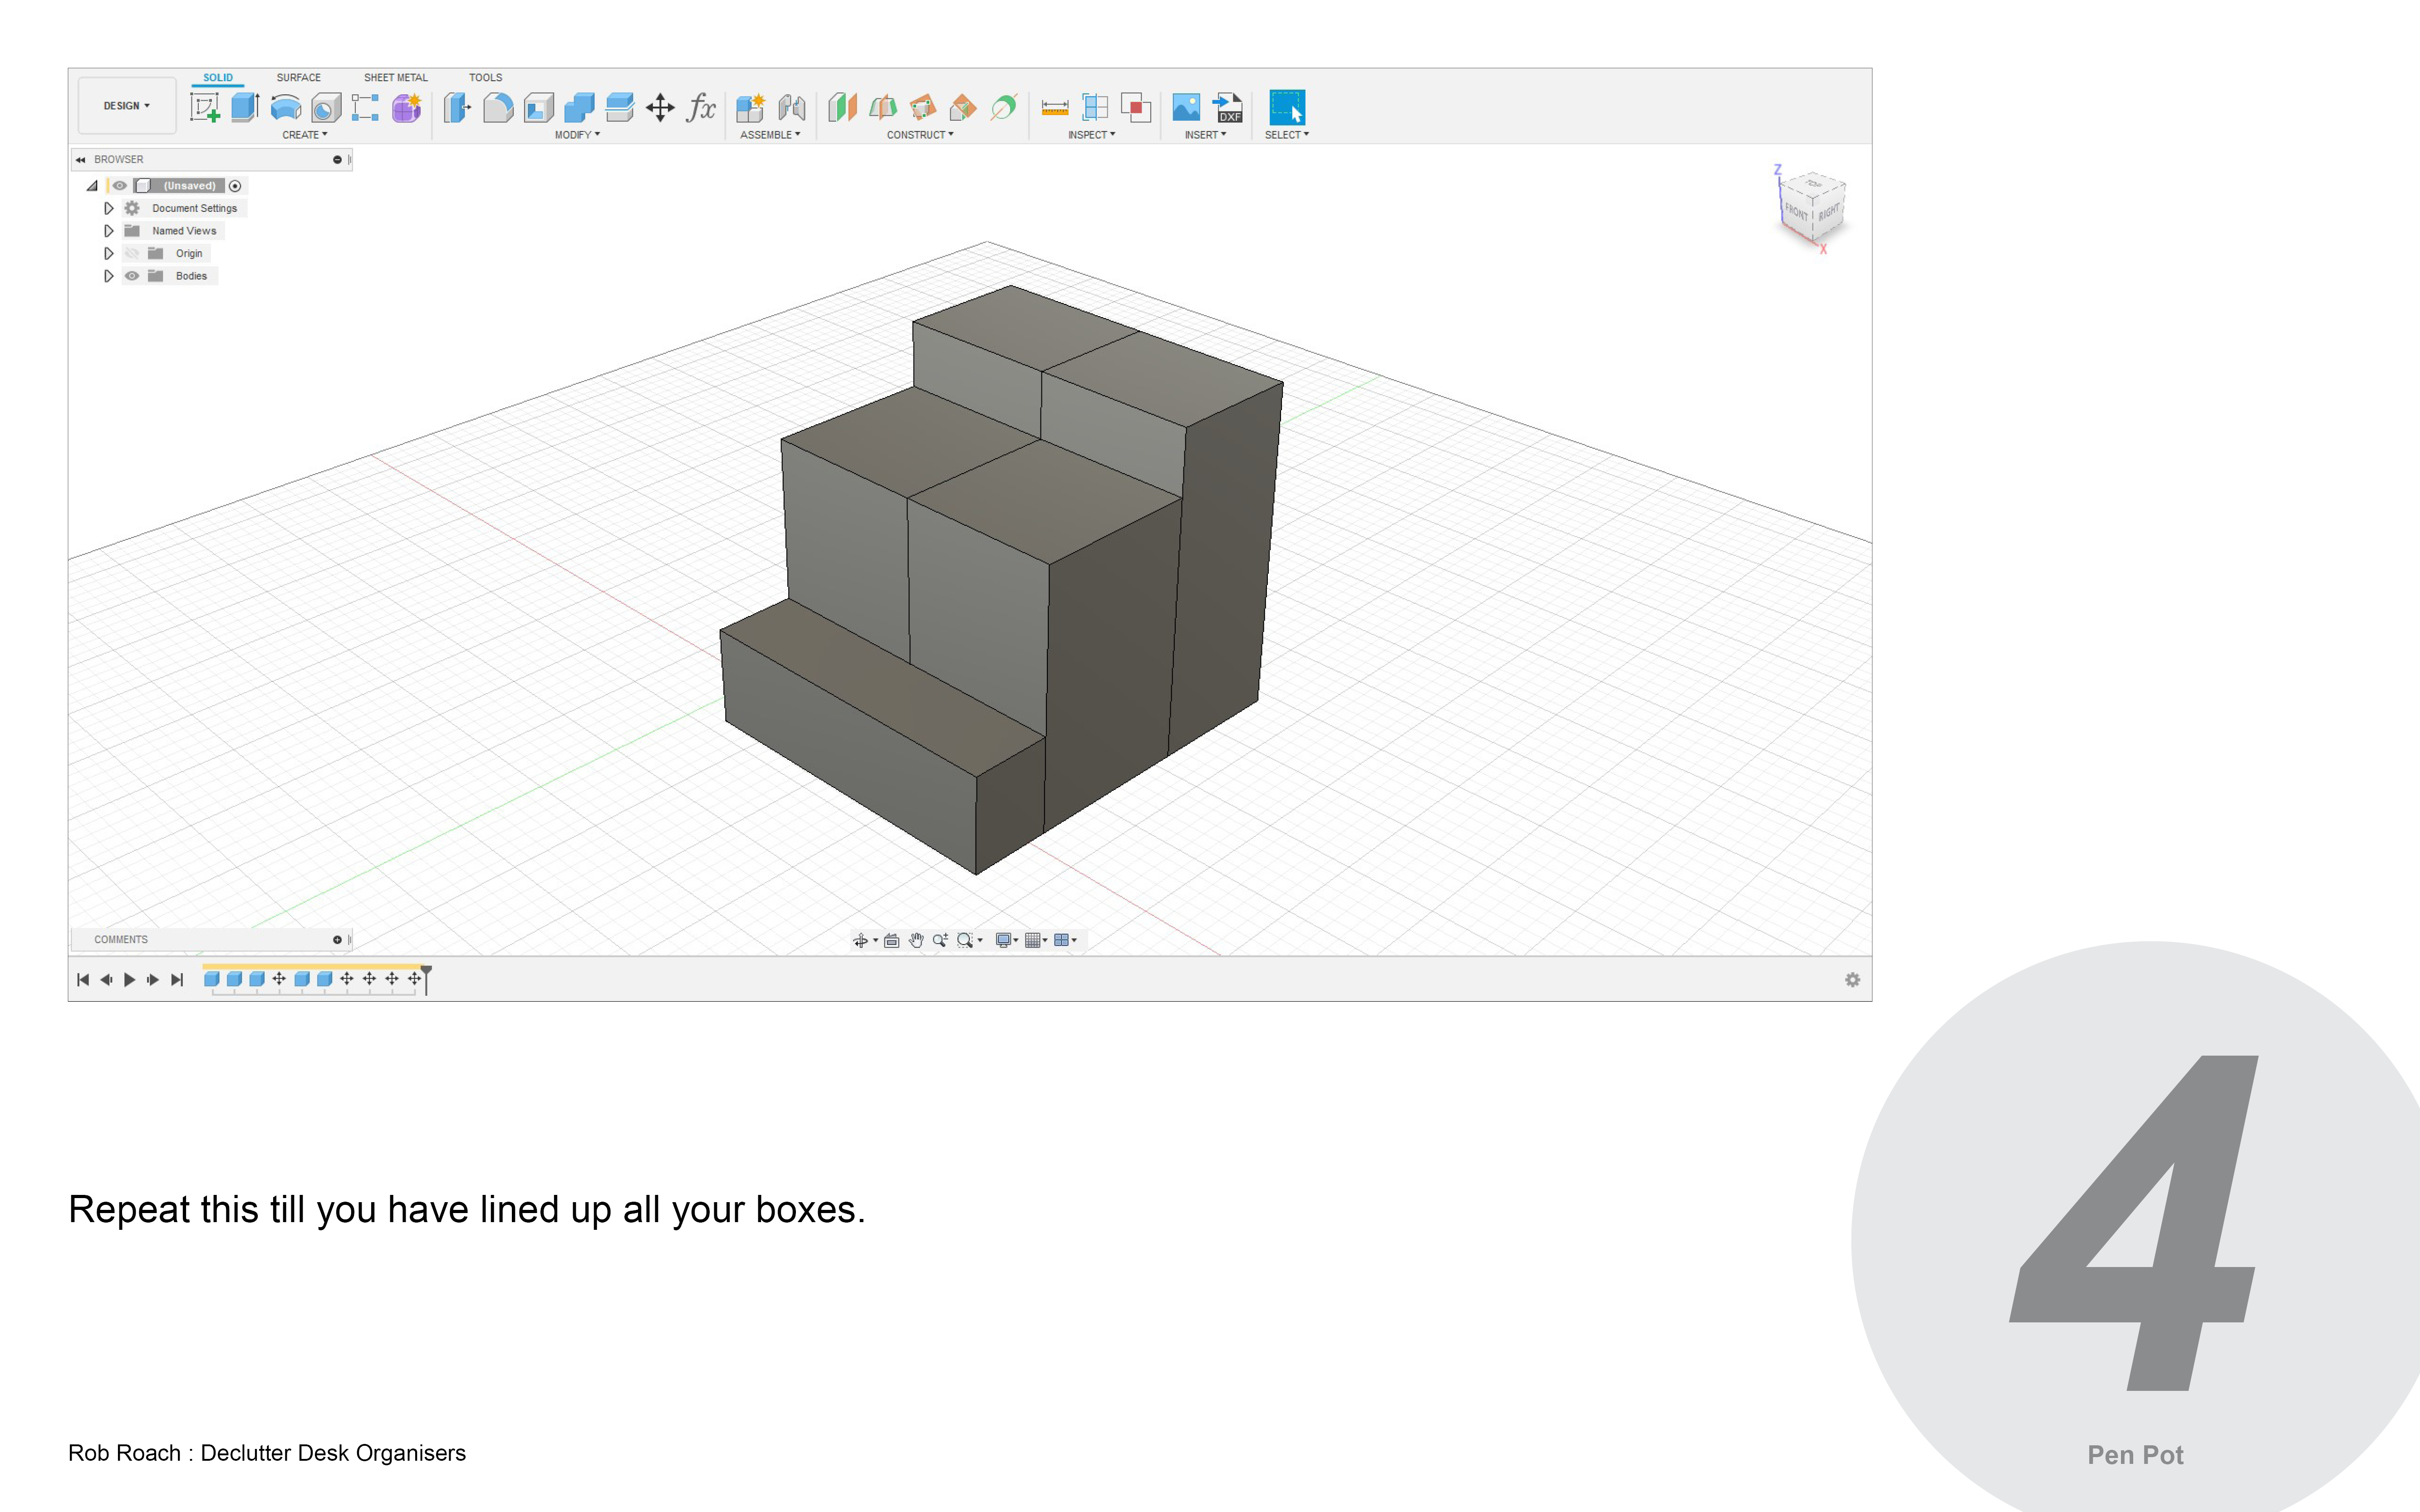Switch to the SURFACE tab
2420x1512 pixels.
[x=298, y=77]
